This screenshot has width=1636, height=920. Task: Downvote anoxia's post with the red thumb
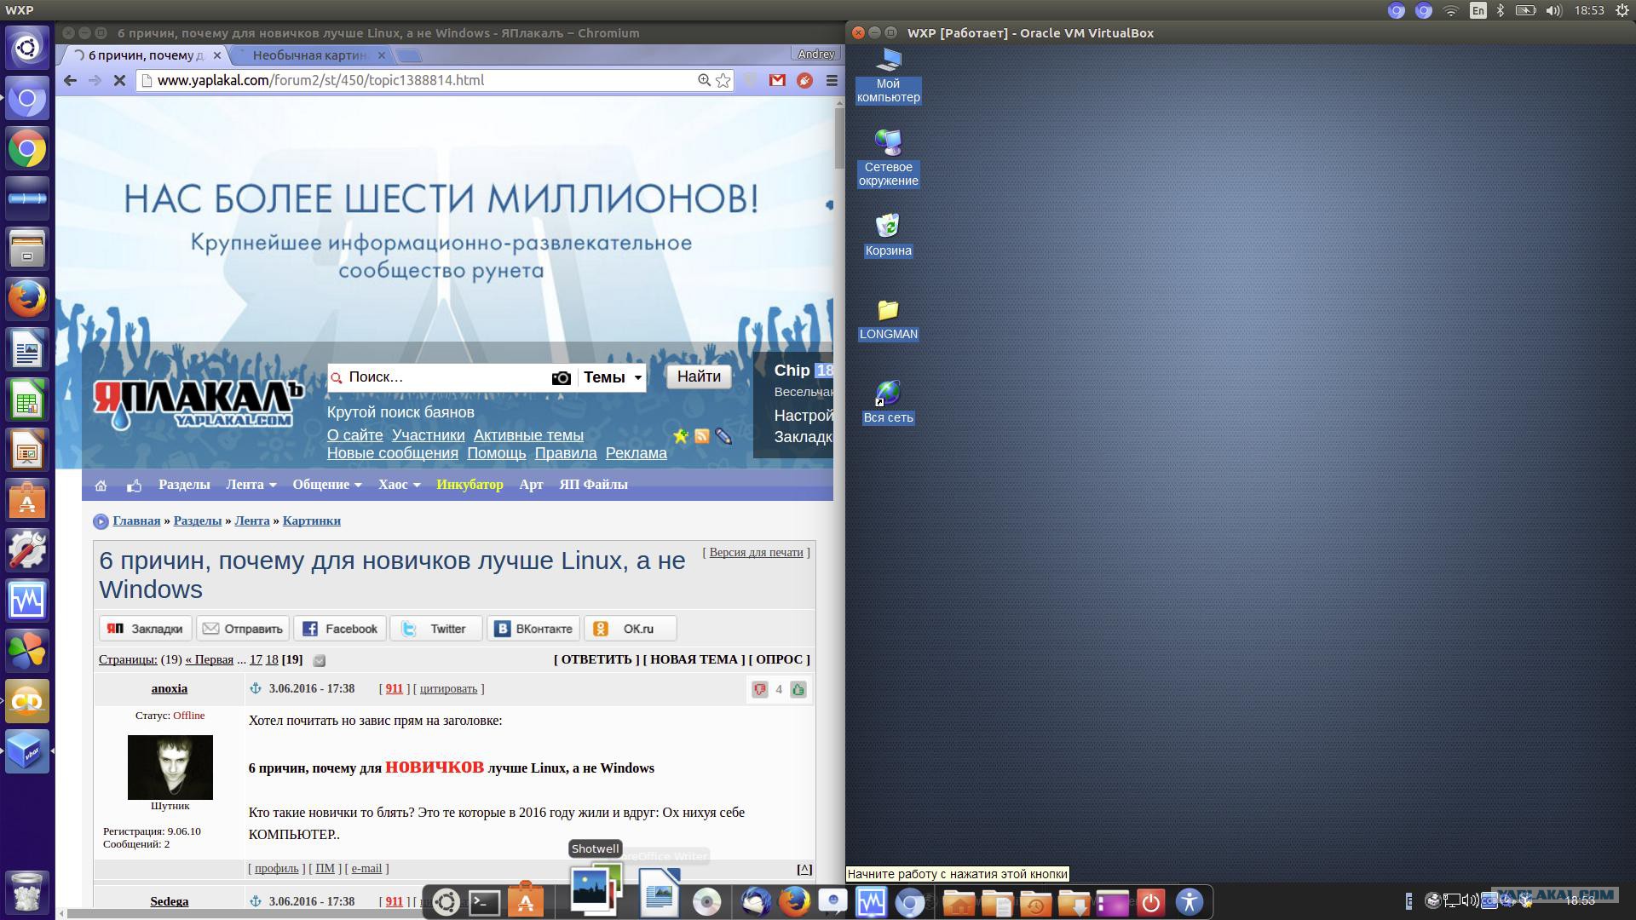(x=759, y=690)
